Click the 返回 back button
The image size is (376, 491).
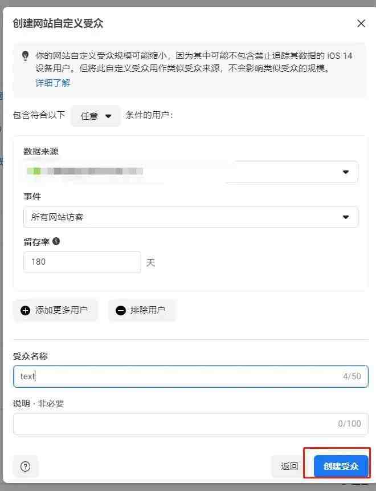[x=289, y=466]
